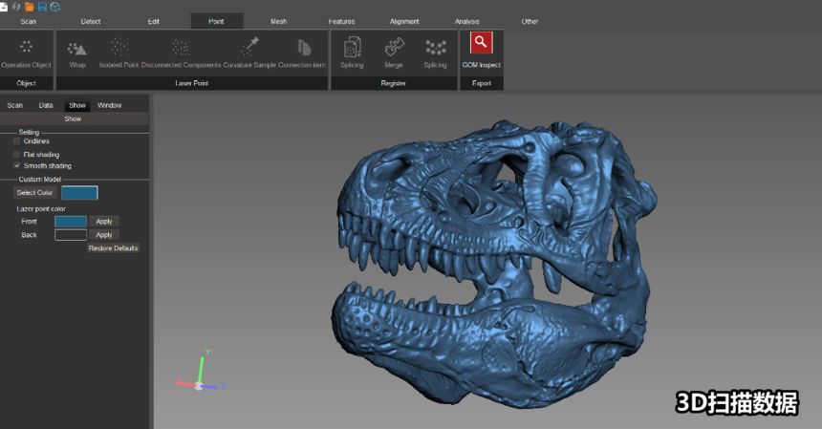
Task: Click the blue 3D cube icon
Action: (55, 7)
